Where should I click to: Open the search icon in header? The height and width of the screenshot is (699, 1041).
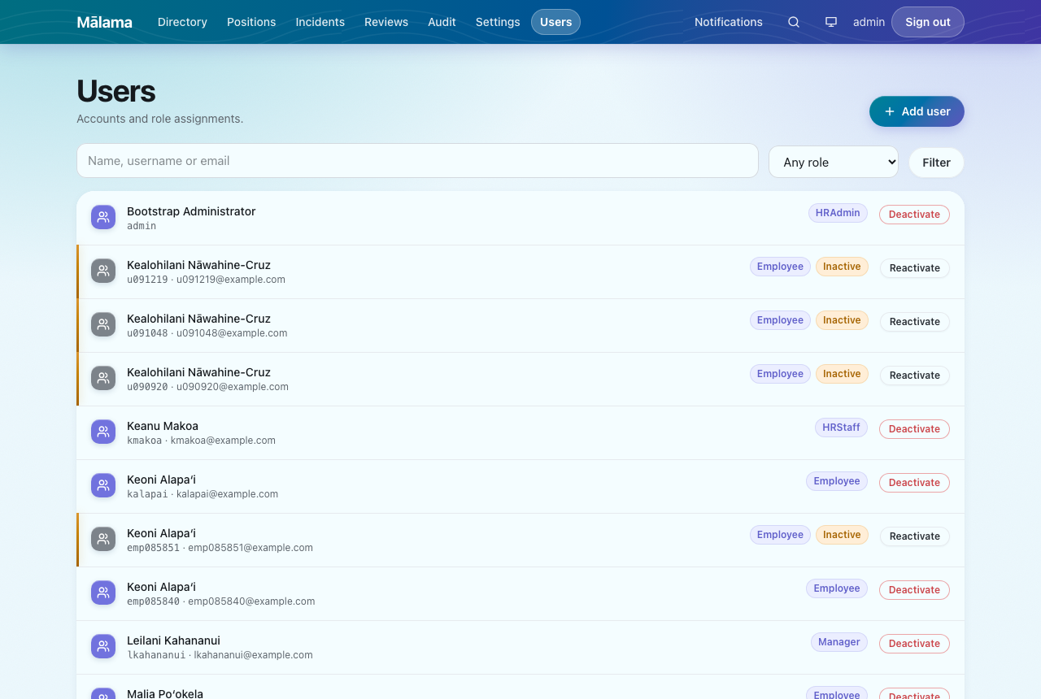tap(794, 22)
